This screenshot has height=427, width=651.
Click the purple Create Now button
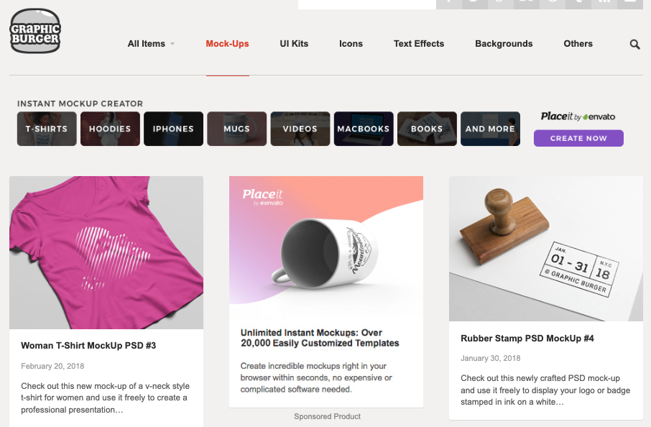(x=578, y=138)
